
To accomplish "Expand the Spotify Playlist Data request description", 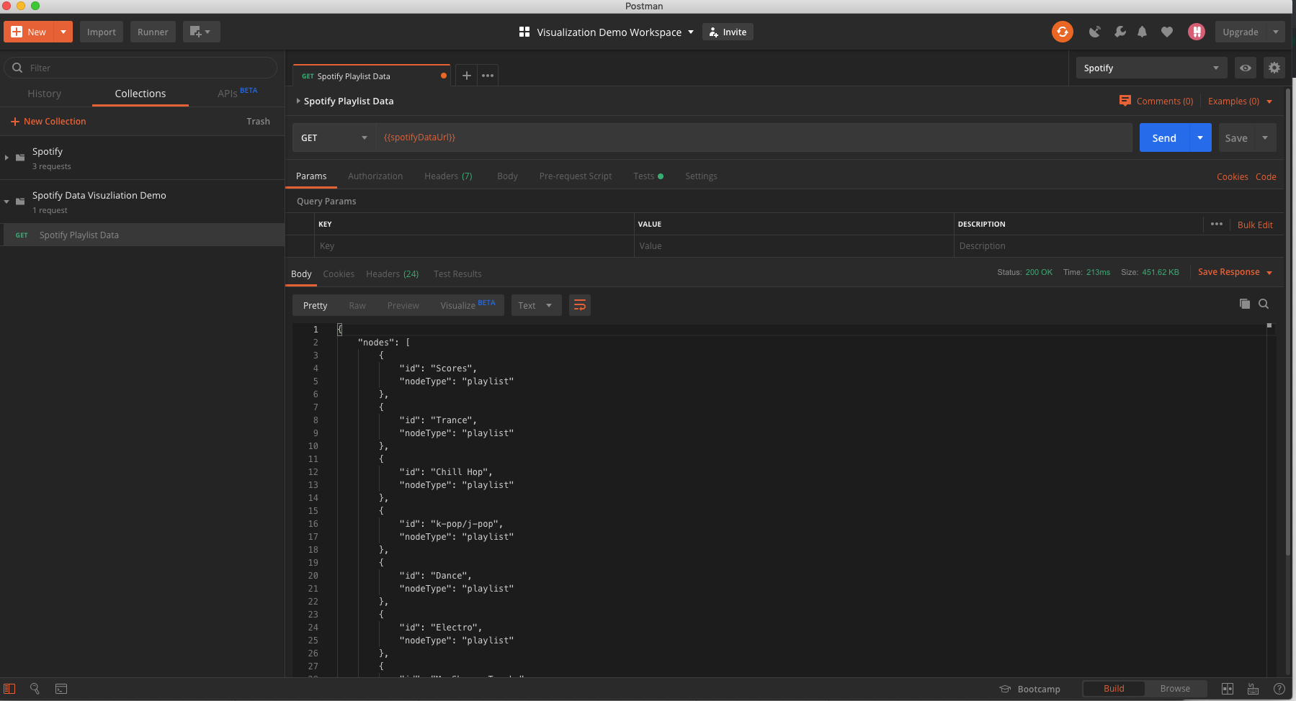I will point(298,101).
